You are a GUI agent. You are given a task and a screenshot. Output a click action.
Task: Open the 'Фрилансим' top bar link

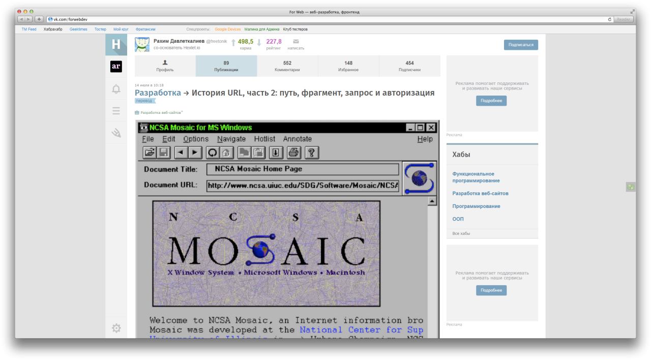coord(145,29)
